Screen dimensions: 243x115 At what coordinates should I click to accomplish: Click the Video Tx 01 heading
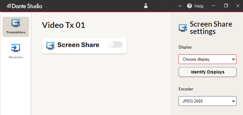pyautogui.click(x=63, y=25)
